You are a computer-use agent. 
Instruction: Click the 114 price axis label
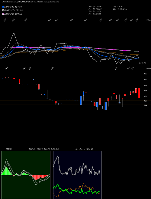point(146,105)
